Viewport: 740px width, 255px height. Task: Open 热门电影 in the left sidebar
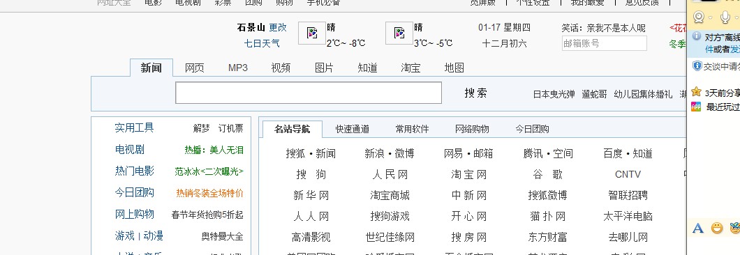[x=135, y=171]
